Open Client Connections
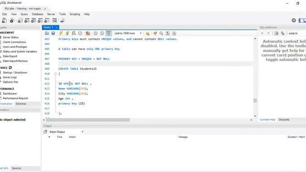This screenshot has width=306, height=172. [x=14, y=42]
